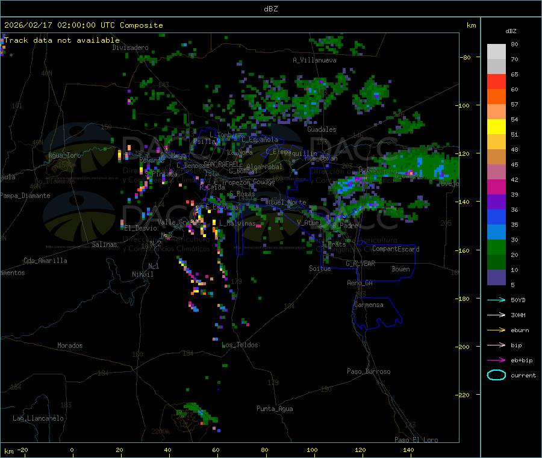Pick the gray 70–65 dBZ swatch

(496, 67)
